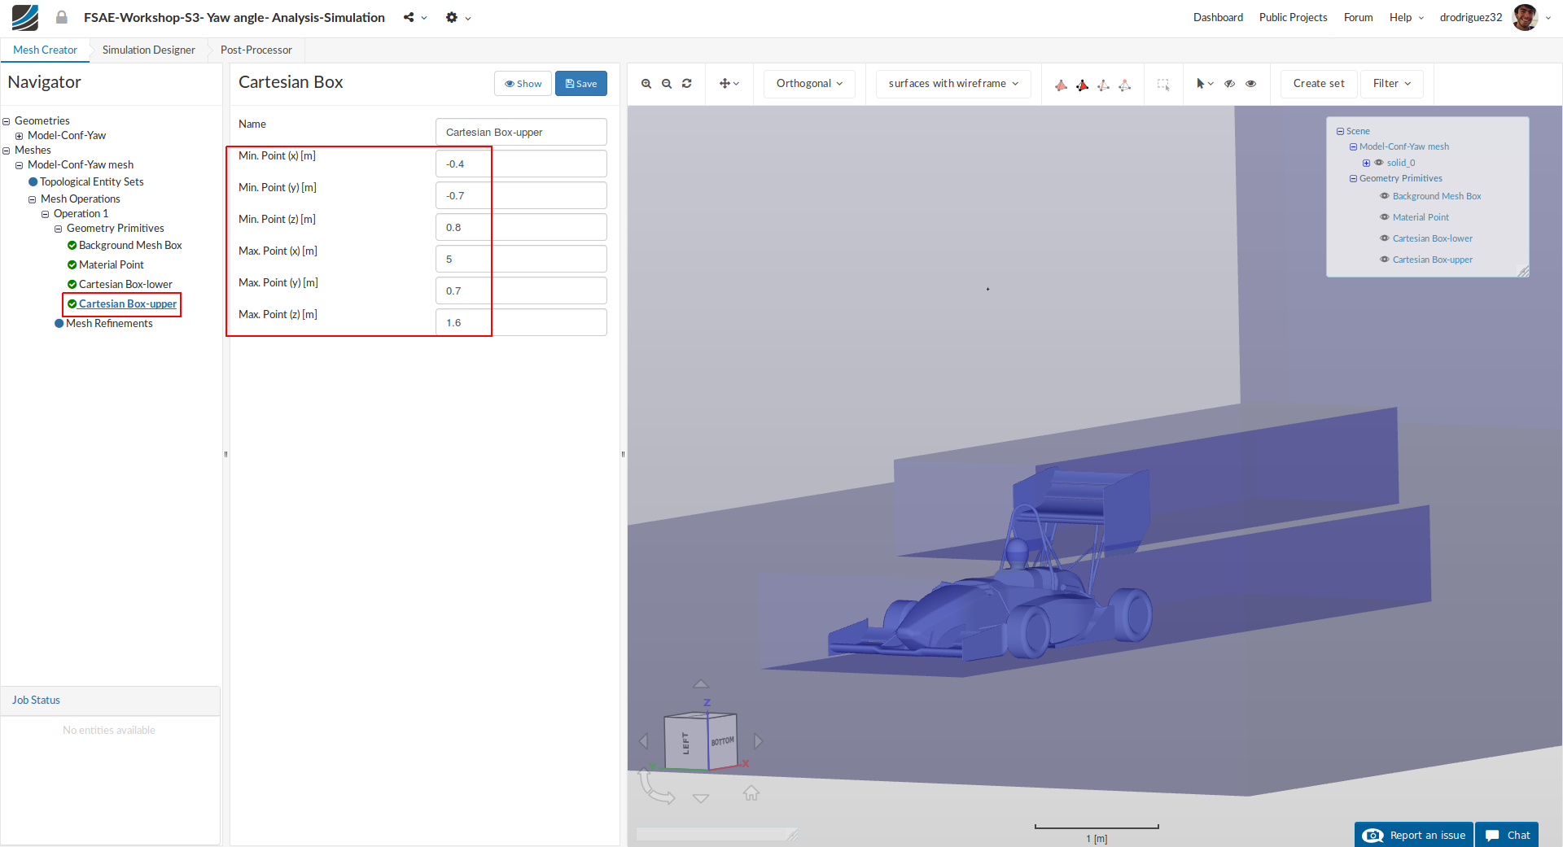Image resolution: width=1563 pixels, height=847 pixels.
Task: Click the home view icon
Action: 751,792
